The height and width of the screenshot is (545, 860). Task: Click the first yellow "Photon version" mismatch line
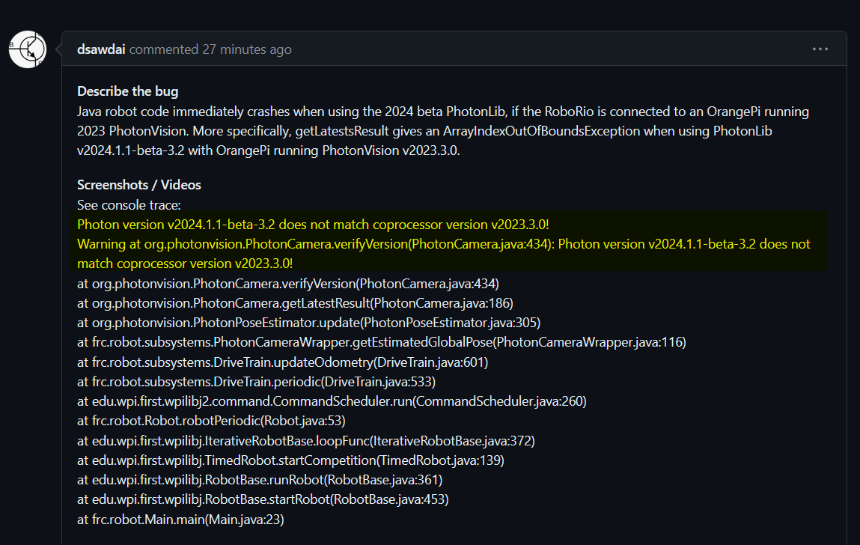click(313, 225)
